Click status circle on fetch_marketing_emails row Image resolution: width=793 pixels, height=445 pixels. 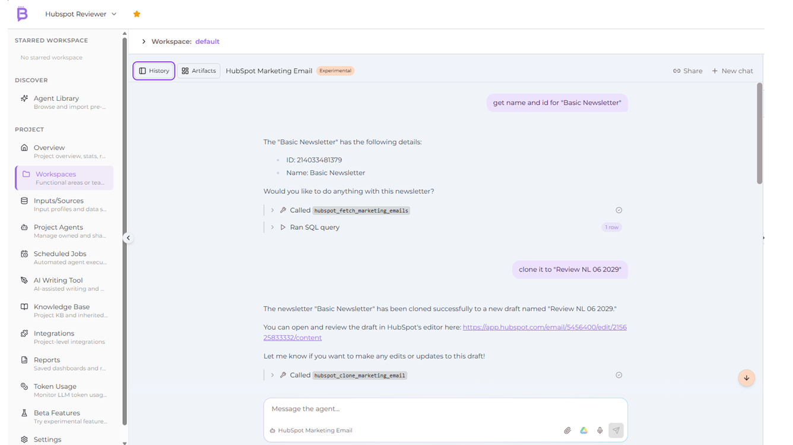(x=618, y=210)
